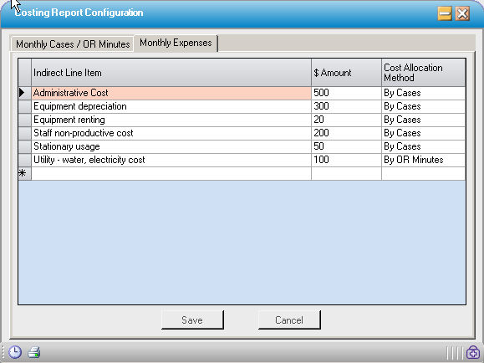Click the clock icon in status bar
Screen dimensions: 484x363
point(15,352)
